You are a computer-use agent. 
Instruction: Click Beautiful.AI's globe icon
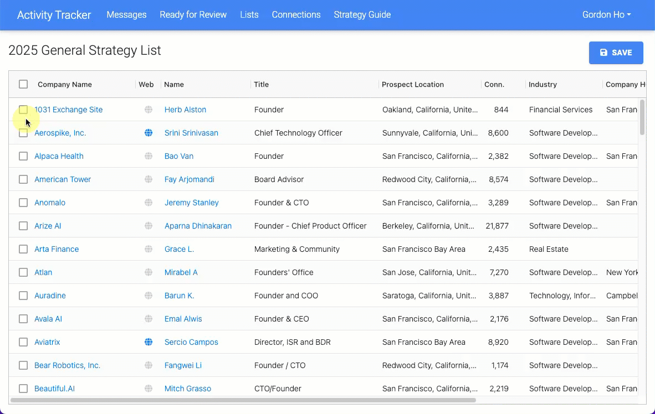point(149,389)
